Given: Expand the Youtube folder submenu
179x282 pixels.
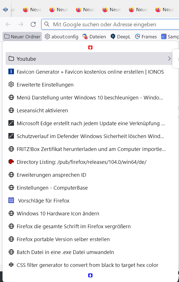Looking at the screenshot, I should pos(89,59).
